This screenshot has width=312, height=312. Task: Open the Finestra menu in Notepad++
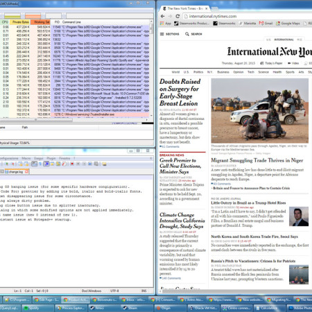tap(64, 158)
